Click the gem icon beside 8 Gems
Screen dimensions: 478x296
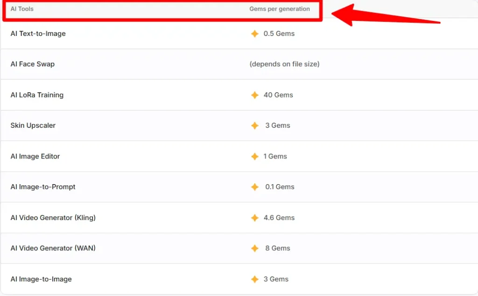[x=254, y=248]
